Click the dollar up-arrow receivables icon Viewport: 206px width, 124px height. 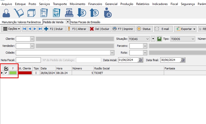[x=94, y=13]
